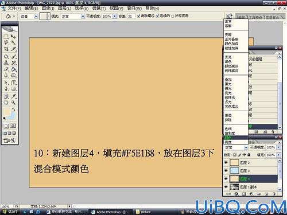Select the Type (T) tool
The width and height of the screenshot is (287, 215).
(x=13, y=83)
